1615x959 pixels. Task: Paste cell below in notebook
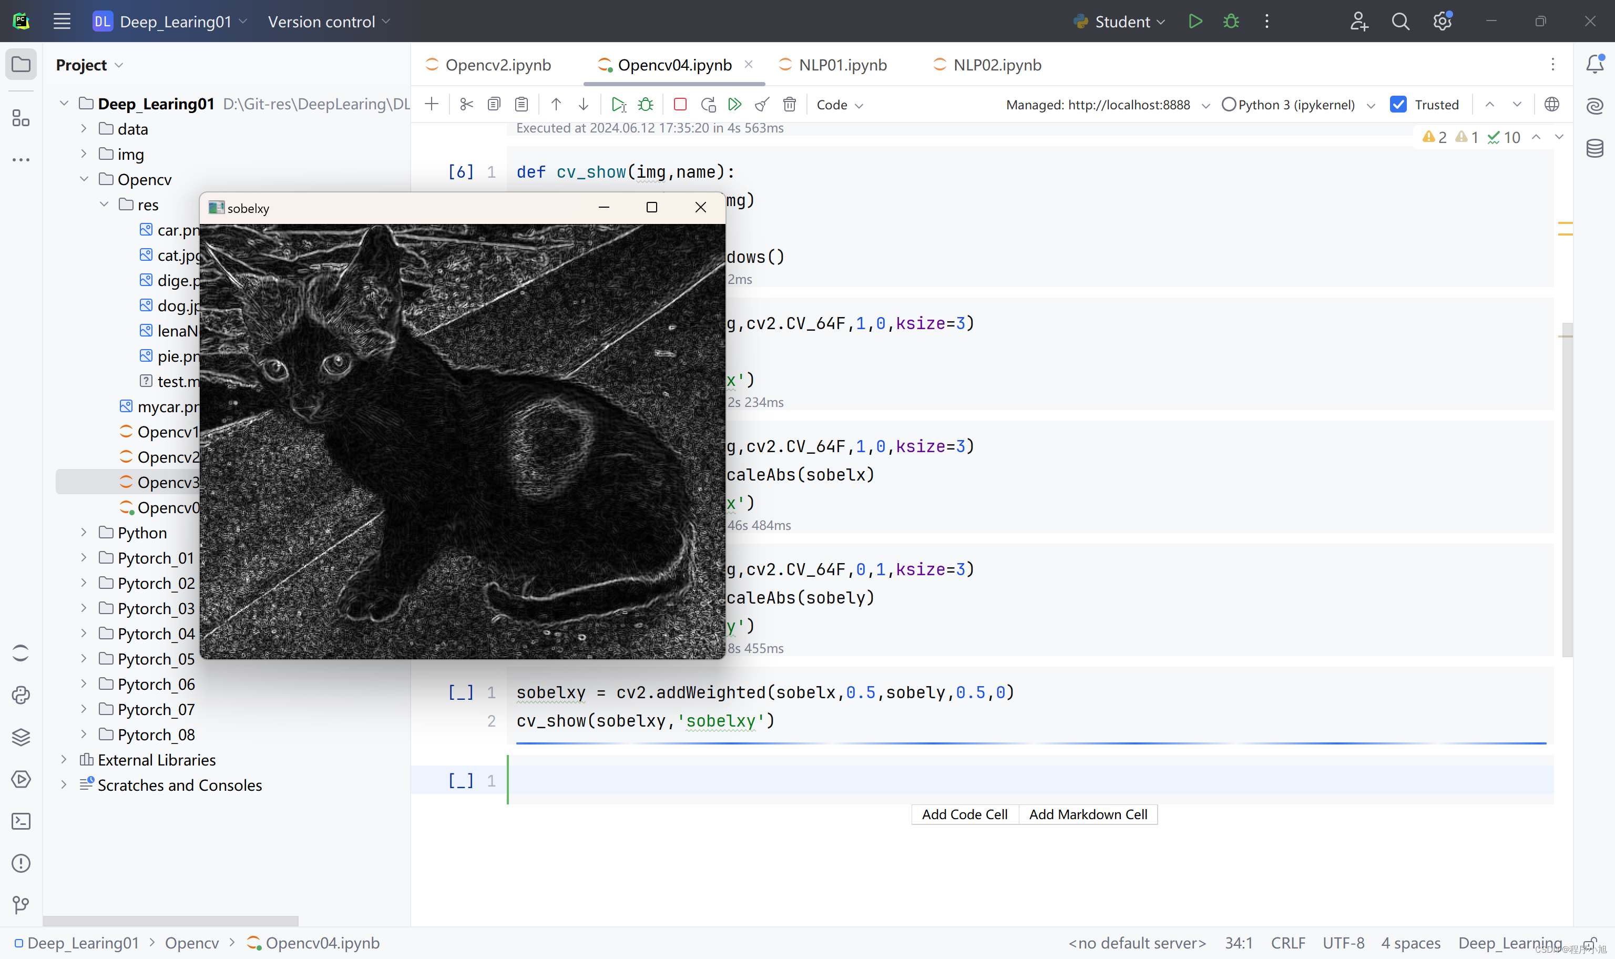click(x=522, y=104)
